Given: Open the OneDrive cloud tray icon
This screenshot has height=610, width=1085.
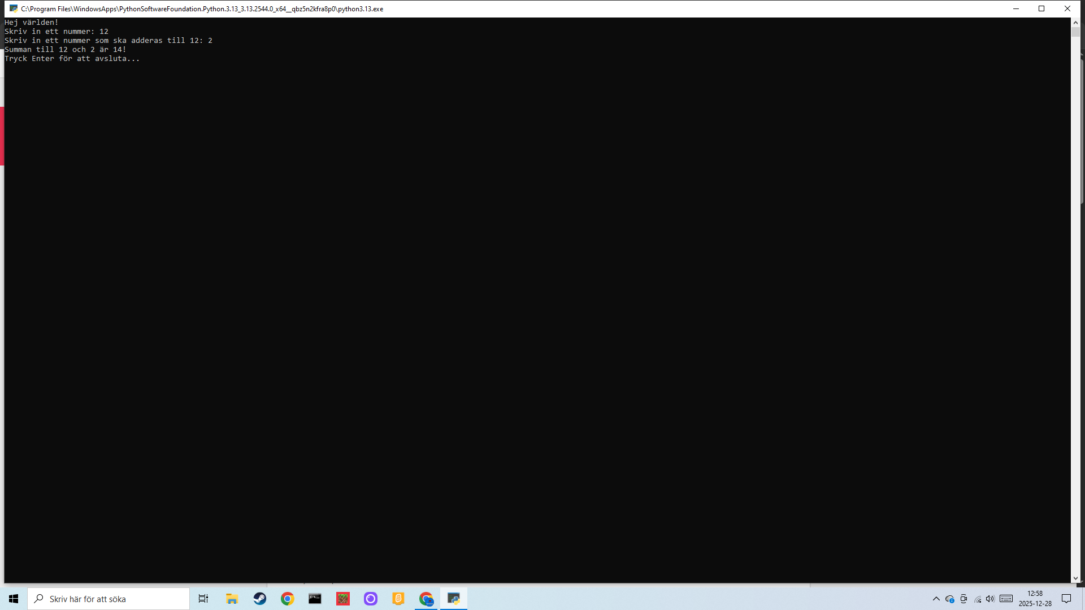Looking at the screenshot, I should pos(950,599).
